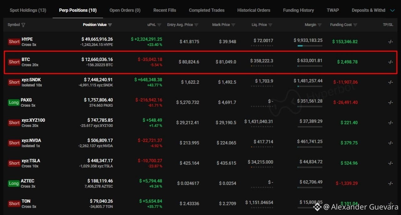Click xyz:TSLA liq. price $ 34,215.000

tap(260, 162)
